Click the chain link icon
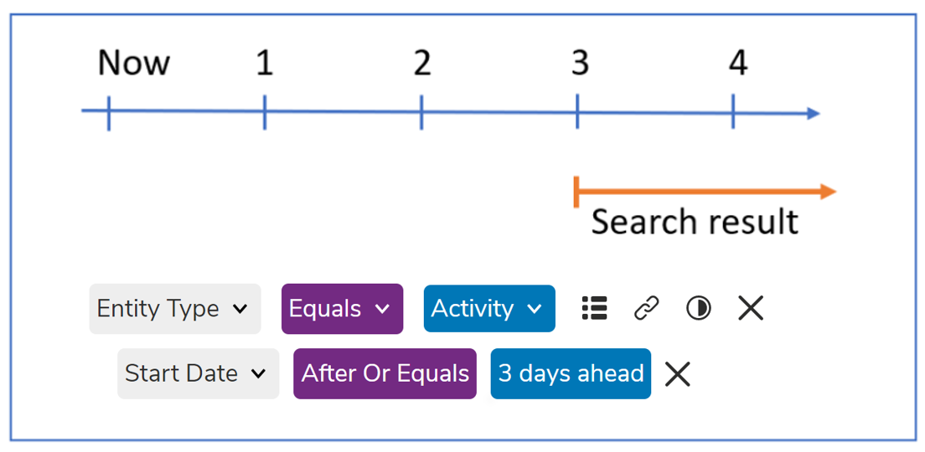 647,308
